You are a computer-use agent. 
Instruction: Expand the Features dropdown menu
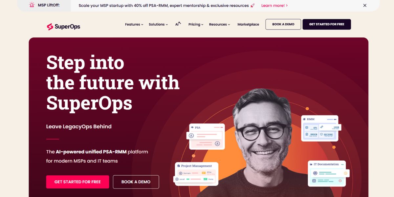(134, 24)
